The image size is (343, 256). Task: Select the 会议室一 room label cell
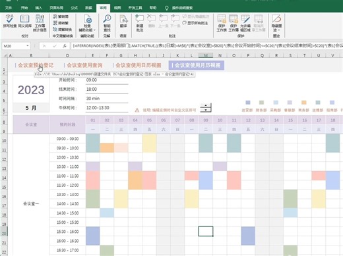coord(31,204)
